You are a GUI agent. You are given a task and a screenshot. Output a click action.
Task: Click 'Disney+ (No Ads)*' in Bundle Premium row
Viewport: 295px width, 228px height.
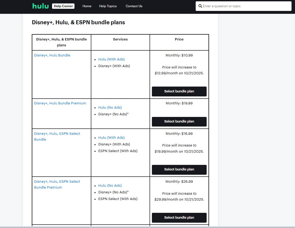point(113,114)
